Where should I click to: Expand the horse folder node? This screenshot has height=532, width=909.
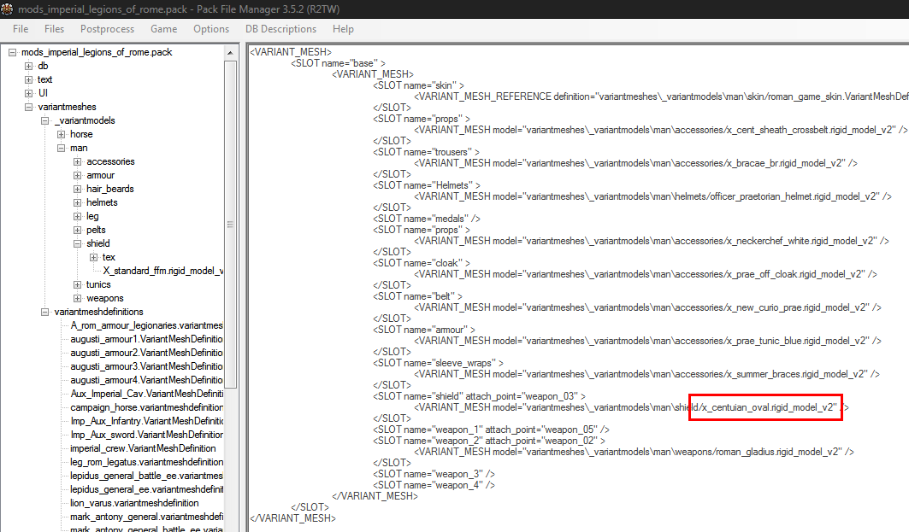point(61,134)
